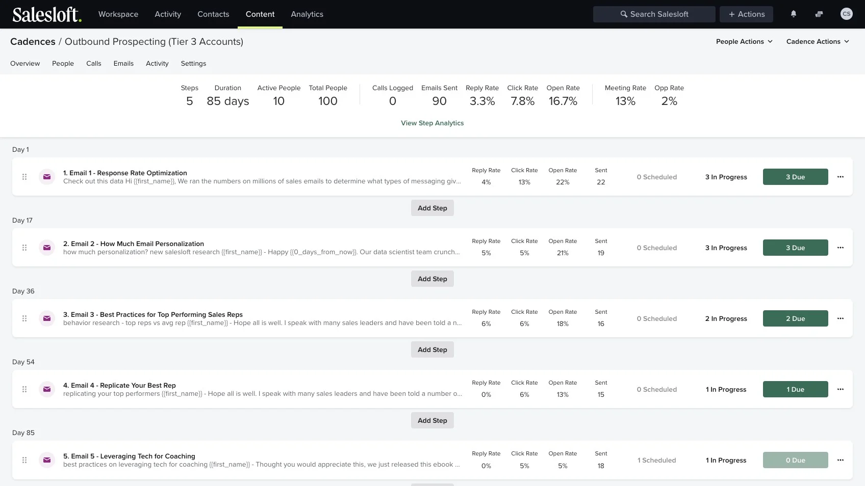Open the CS user avatar menu
865x486 pixels.
tap(847, 14)
